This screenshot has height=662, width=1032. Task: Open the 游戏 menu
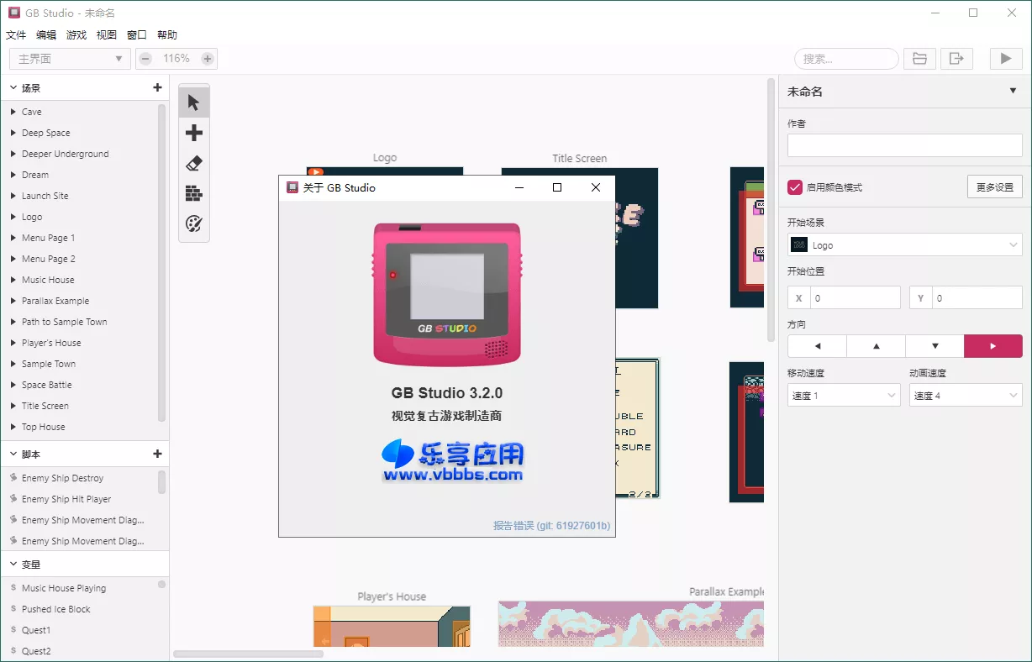[76, 35]
